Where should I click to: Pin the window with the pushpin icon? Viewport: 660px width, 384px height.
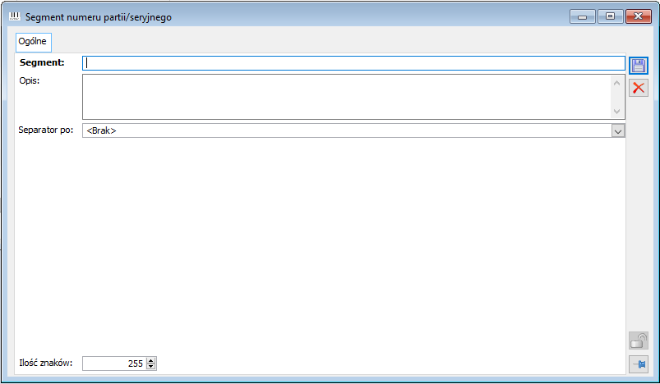tap(638, 363)
